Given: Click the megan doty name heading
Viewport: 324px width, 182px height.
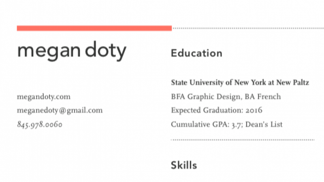Looking at the screenshot, I should pyautogui.click(x=72, y=51).
